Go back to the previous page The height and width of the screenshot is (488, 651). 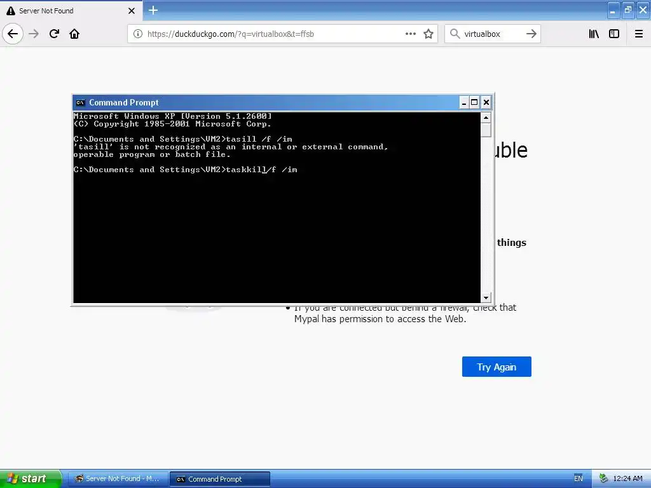click(13, 34)
